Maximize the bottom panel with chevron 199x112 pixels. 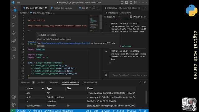click(140, 82)
